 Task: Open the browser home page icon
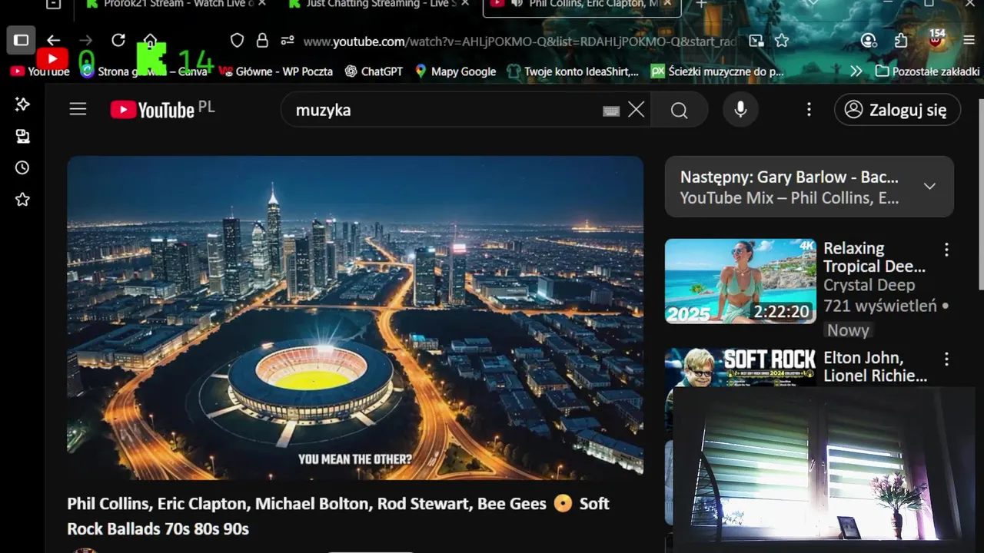150,40
